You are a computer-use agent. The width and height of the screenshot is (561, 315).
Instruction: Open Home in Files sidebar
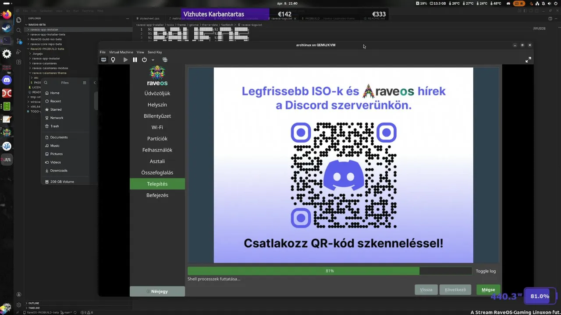click(x=65, y=93)
